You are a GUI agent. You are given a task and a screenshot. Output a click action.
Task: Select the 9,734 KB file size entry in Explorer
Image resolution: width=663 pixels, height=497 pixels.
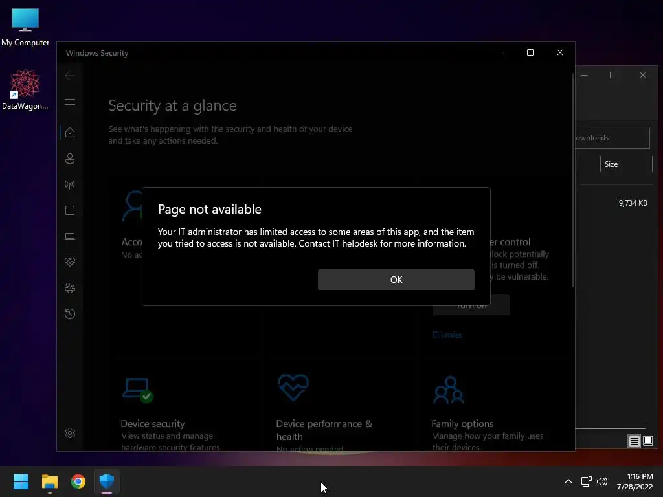tap(633, 203)
